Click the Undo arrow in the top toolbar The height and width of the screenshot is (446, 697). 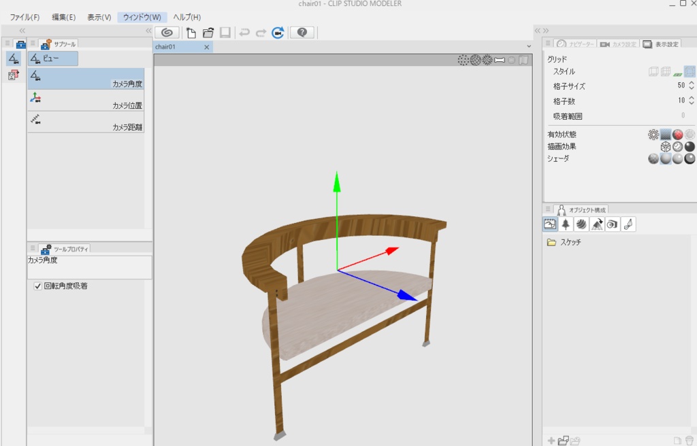[244, 32]
